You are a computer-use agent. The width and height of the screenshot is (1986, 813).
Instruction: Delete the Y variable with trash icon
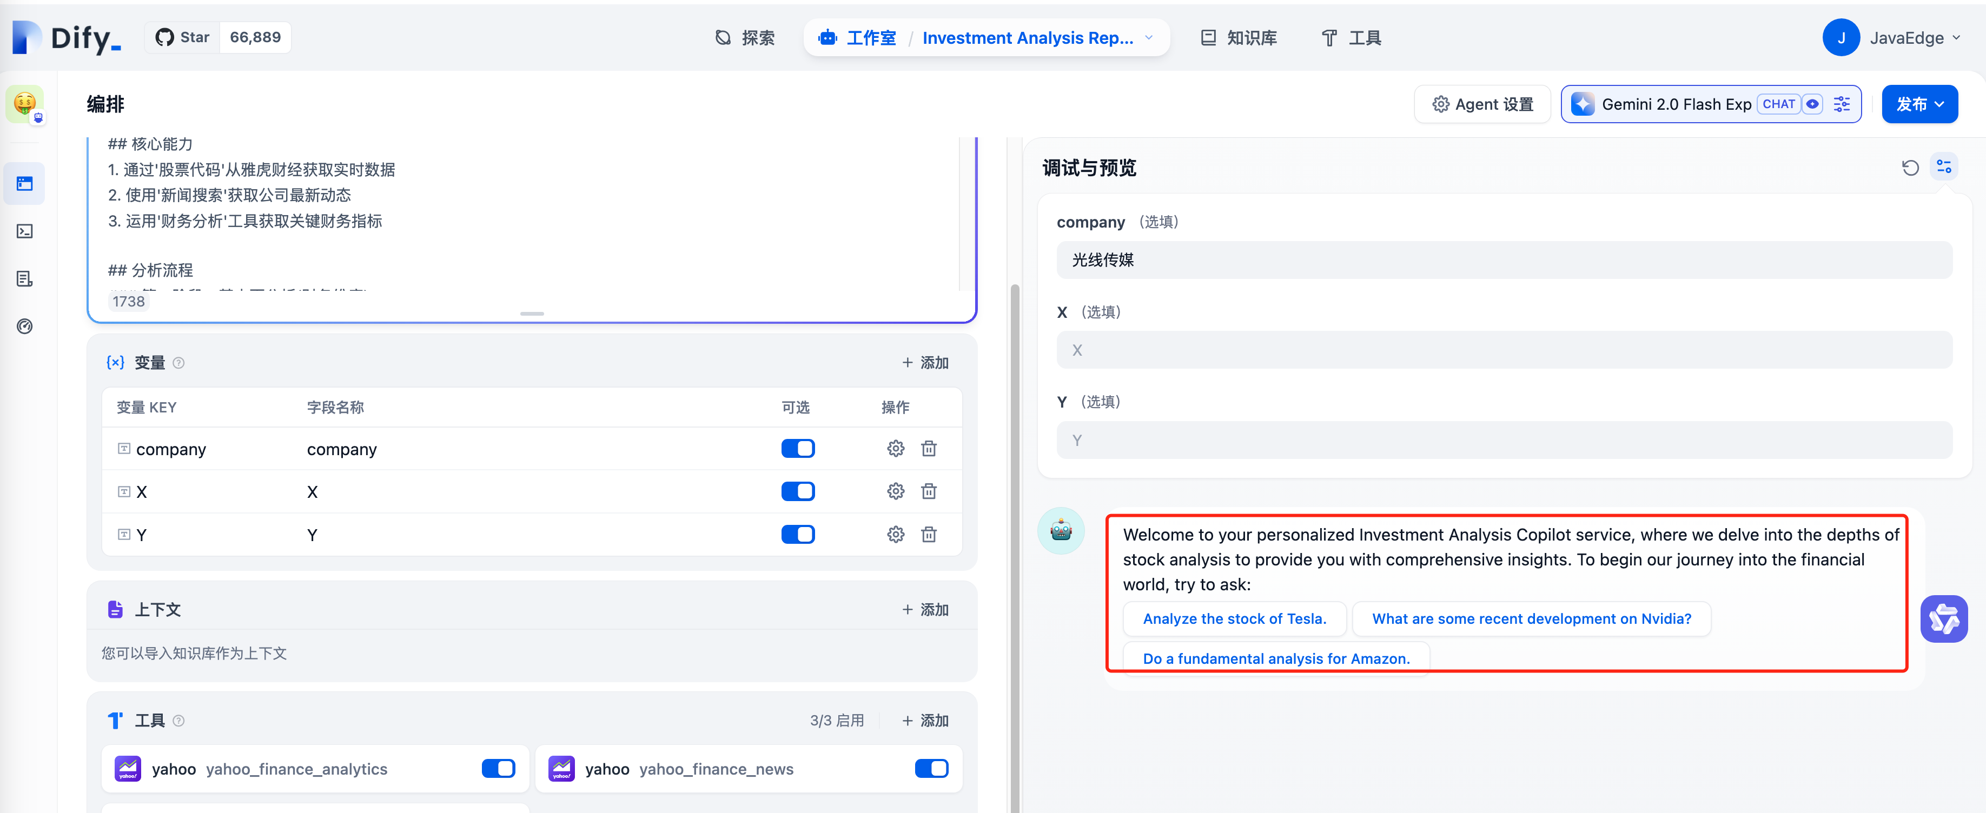(929, 534)
